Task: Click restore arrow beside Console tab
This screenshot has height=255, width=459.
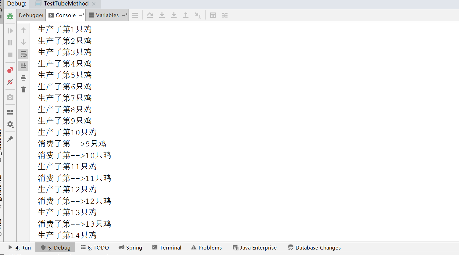Action: click(x=81, y=15)
